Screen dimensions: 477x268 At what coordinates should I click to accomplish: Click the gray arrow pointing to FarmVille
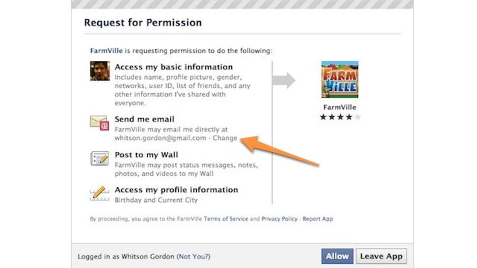(x=284, y=81)
